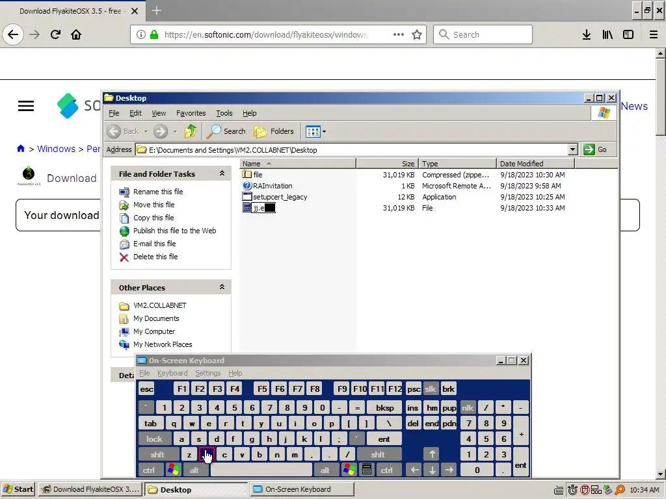The width and height of the screenshot is (666, 499).
Task: Open My Computer in Other Places
Action: click(153, 331)
